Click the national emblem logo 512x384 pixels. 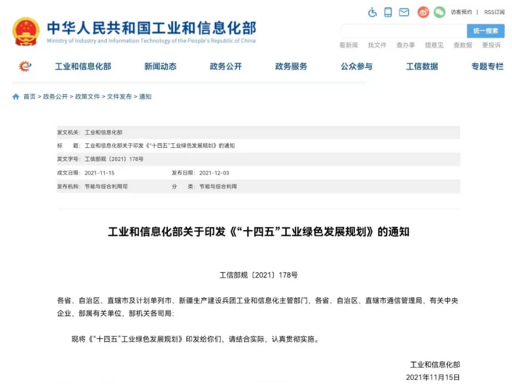[x=26, y=31]
